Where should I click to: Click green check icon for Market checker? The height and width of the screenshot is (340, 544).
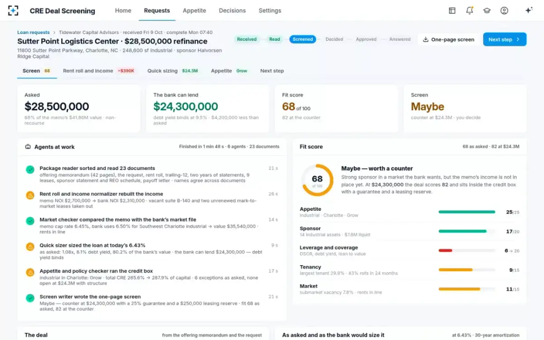point(30,221)
